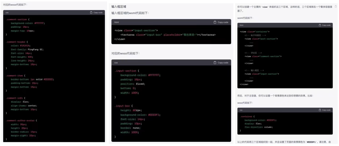Click the 'bottom: 0;' line

click(x=128, y=88)
